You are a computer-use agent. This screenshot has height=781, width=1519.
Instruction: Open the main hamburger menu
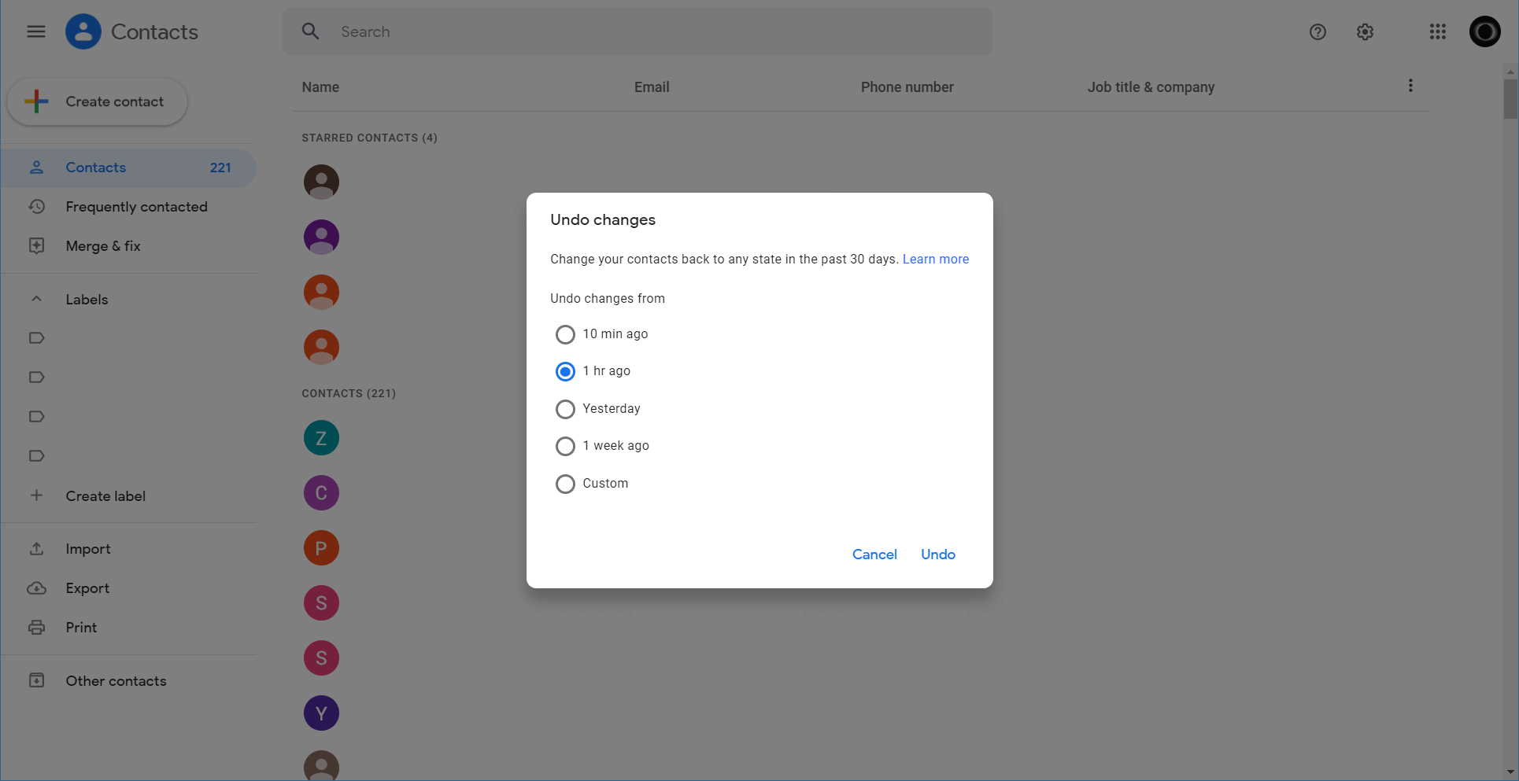point(36,31)
